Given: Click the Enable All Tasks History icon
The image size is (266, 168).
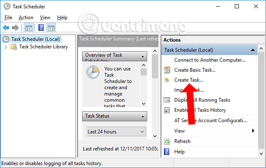Looking at the screenshot, I should coord(167,110).
